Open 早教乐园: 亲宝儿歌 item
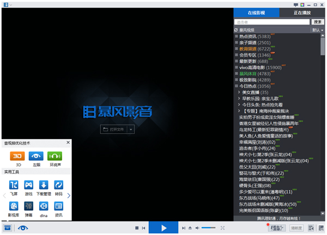327x235 pixels. [261, 98]
